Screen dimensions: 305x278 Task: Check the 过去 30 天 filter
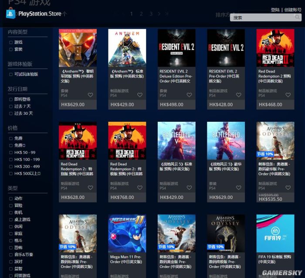(11, 113)
